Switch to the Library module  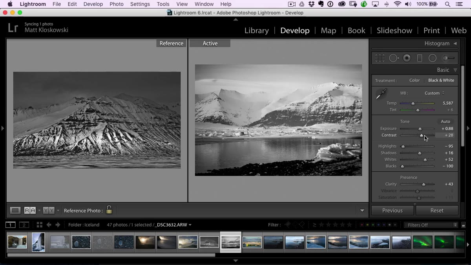point(256,30)
